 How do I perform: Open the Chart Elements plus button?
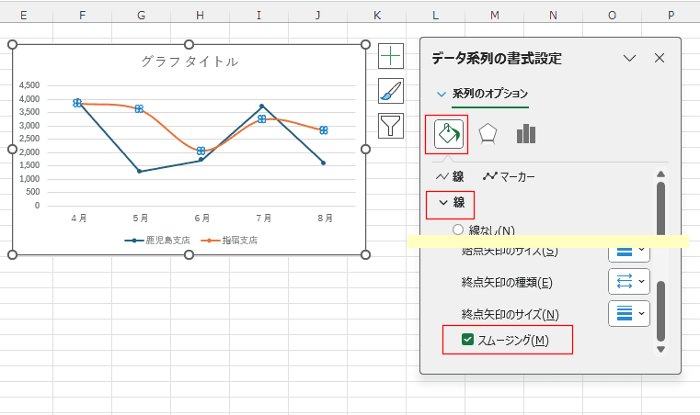(391, 56)
